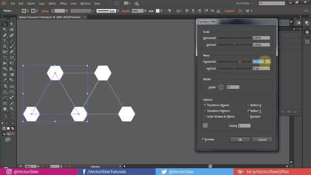Select the Pen tool
The height and width of the screenshot is (175, 311).
pos(5,35)
